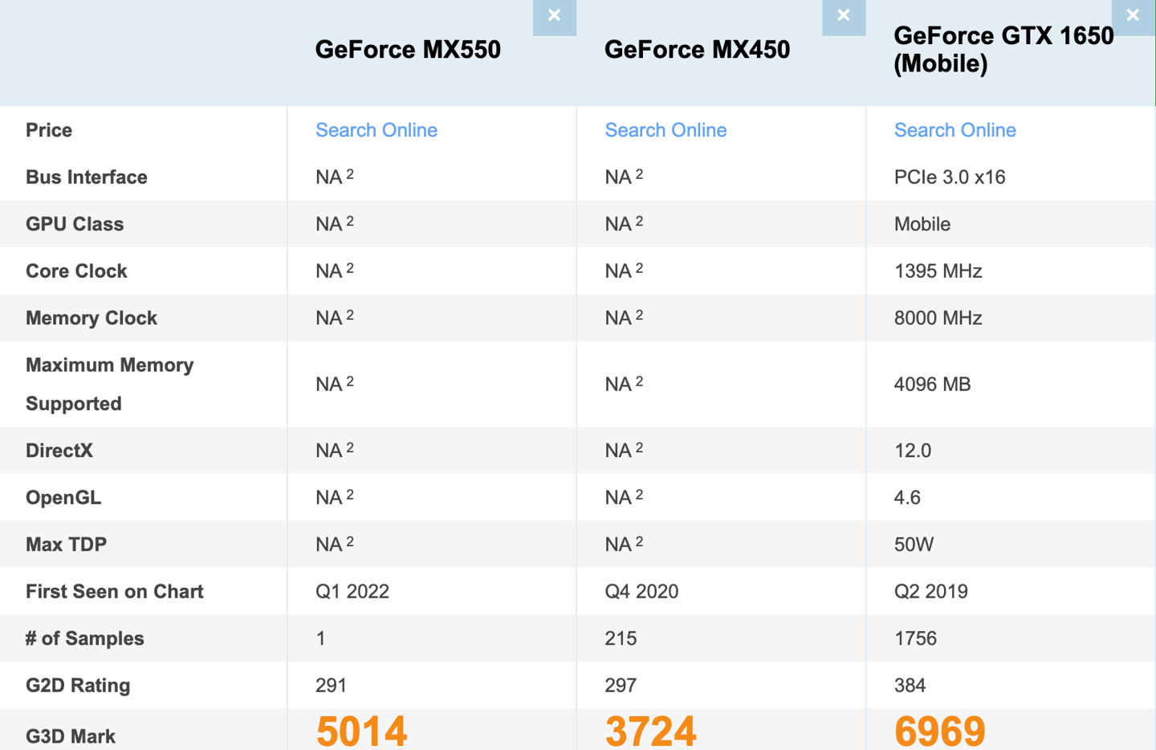Screen dimensions: 1156x750
Task: Remove GeForce MX550 from comparison
Action: point(554,14)
